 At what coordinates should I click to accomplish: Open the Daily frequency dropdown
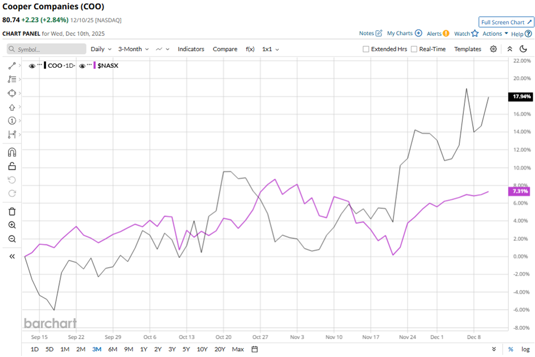click(x=101, y=49)
